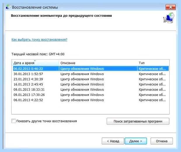Close the System Restore window
Image resolution: width=181 pixels, height=152 pixels.
coord(170,7)
